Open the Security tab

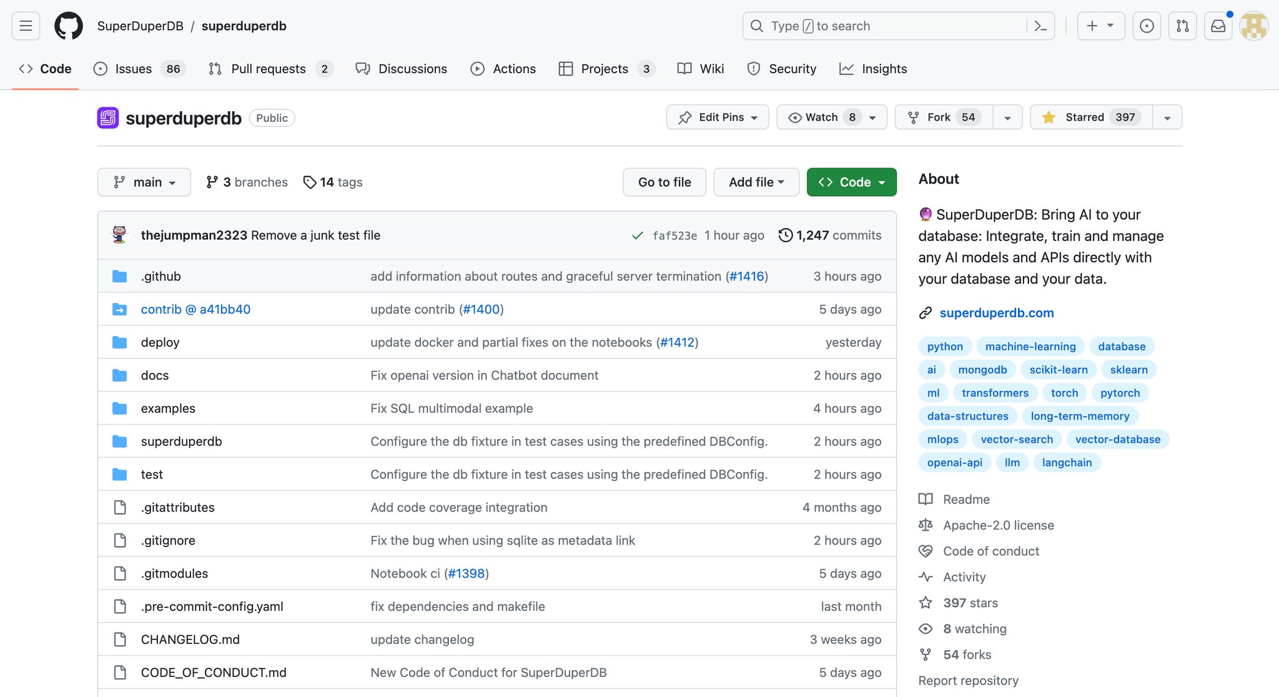[x=782, y=69]
